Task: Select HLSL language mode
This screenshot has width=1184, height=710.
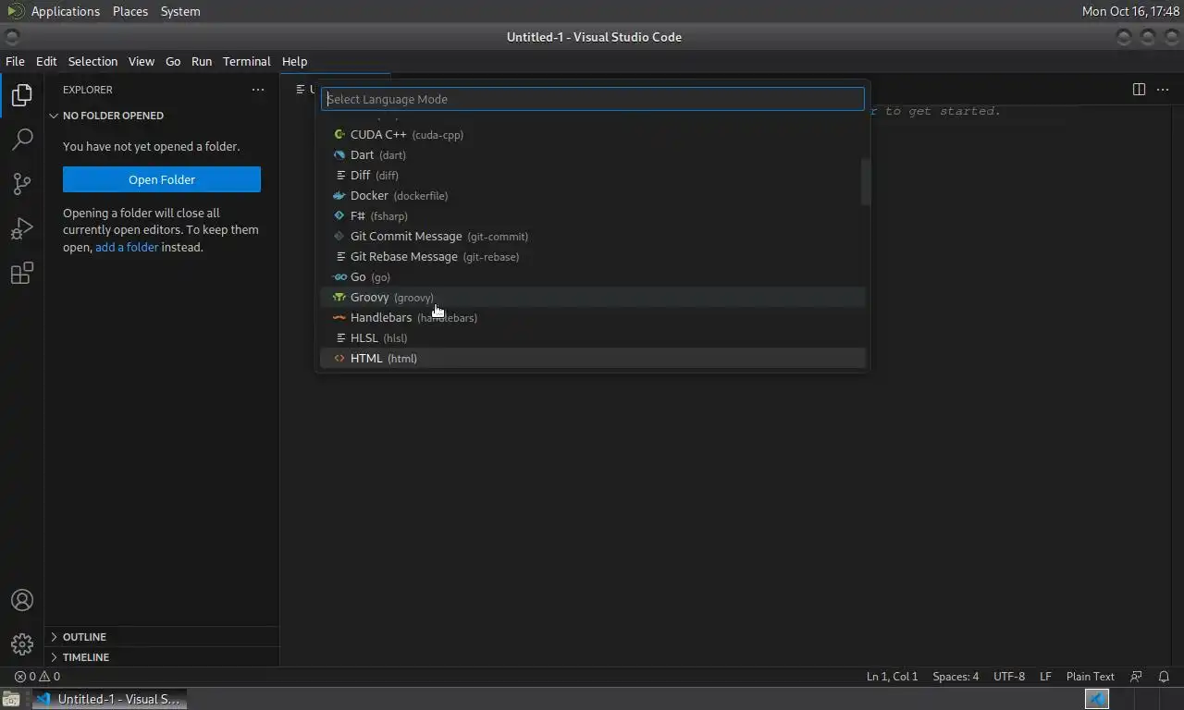Action: [592, 337]
